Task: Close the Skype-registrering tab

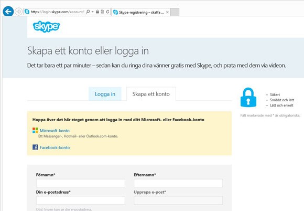Action: (167, 12)
